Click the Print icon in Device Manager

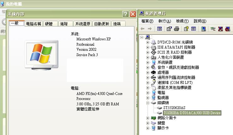[177, 29]
